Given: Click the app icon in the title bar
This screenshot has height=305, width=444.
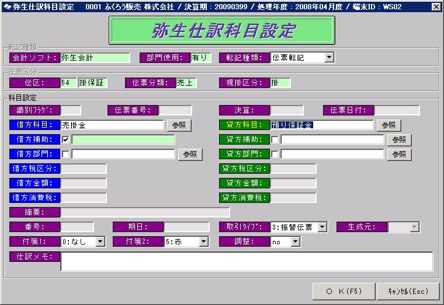Looking at the screenshot, I should pos(7,6).
